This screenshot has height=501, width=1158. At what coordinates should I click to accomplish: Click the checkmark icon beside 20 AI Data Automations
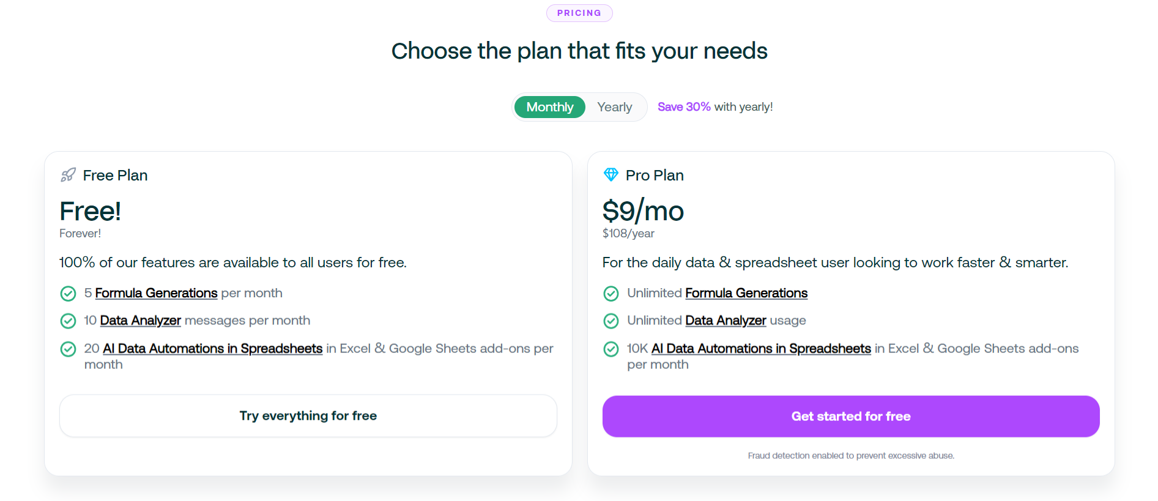[68, 349]
